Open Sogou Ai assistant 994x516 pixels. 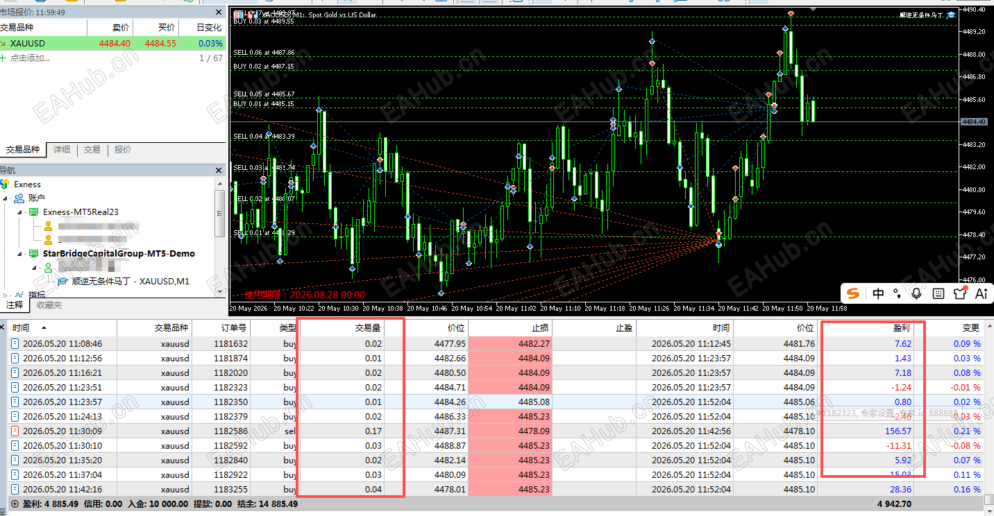tap(981, 293)
